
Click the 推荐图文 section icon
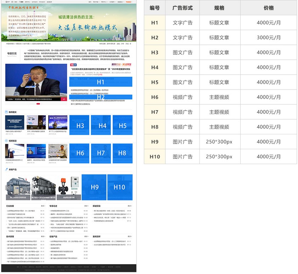[6, 112]
